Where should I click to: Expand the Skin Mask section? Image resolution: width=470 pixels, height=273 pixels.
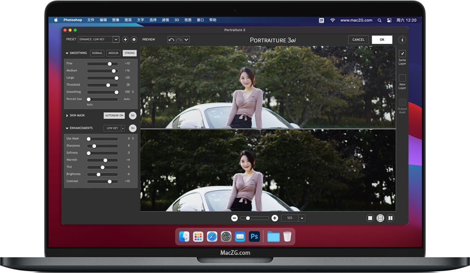[x=67, y=116]
